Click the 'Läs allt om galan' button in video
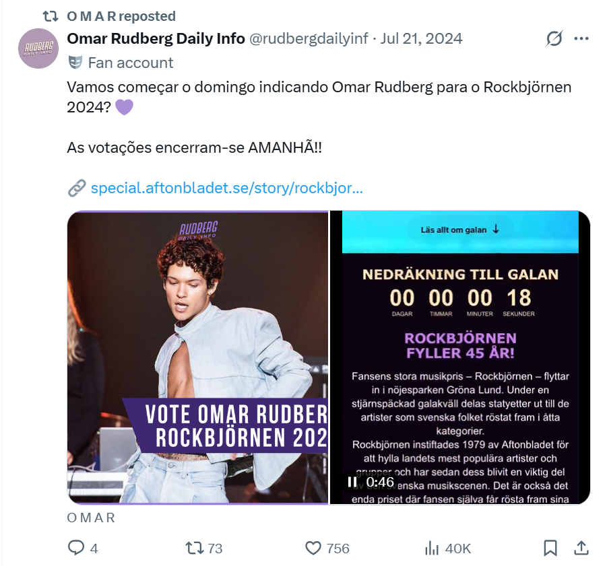Image resolution: width=607 pixels, height=566 pixels. click(460, 229)
